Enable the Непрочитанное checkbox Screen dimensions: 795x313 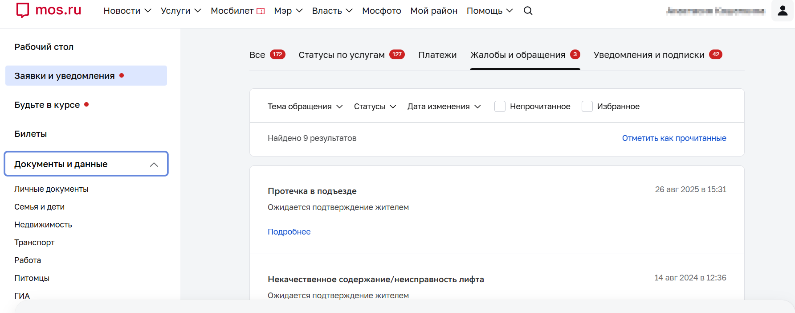(x=500, y=107)
